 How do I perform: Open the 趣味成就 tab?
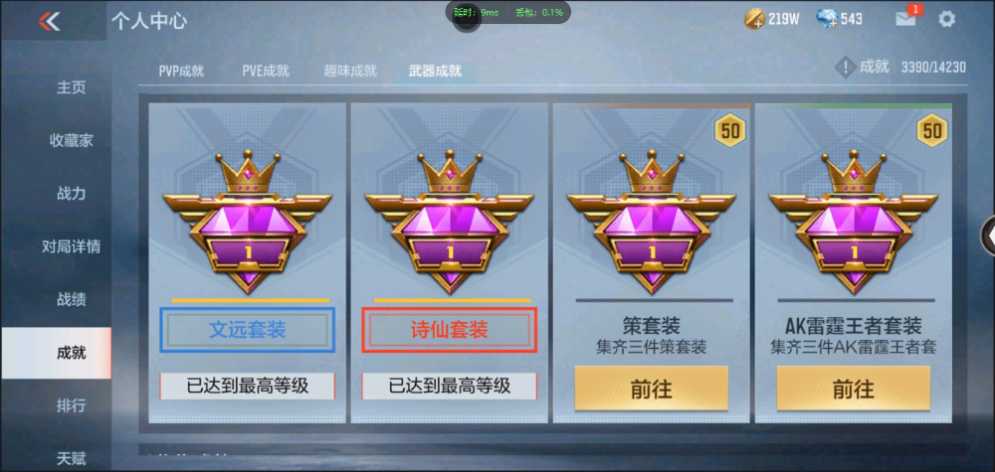(x=350, y=71)
